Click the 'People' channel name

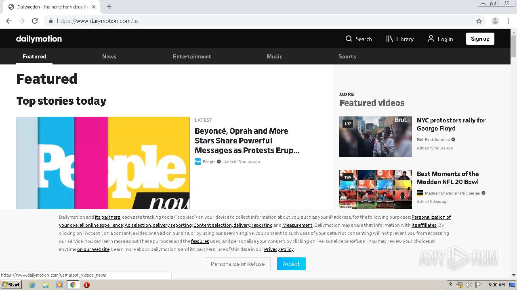pyautogui.click(x=209, y=162)
